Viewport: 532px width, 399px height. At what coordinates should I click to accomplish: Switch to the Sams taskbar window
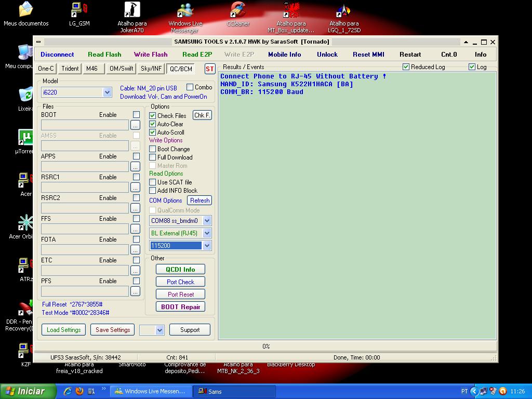(x=234, y=391)
